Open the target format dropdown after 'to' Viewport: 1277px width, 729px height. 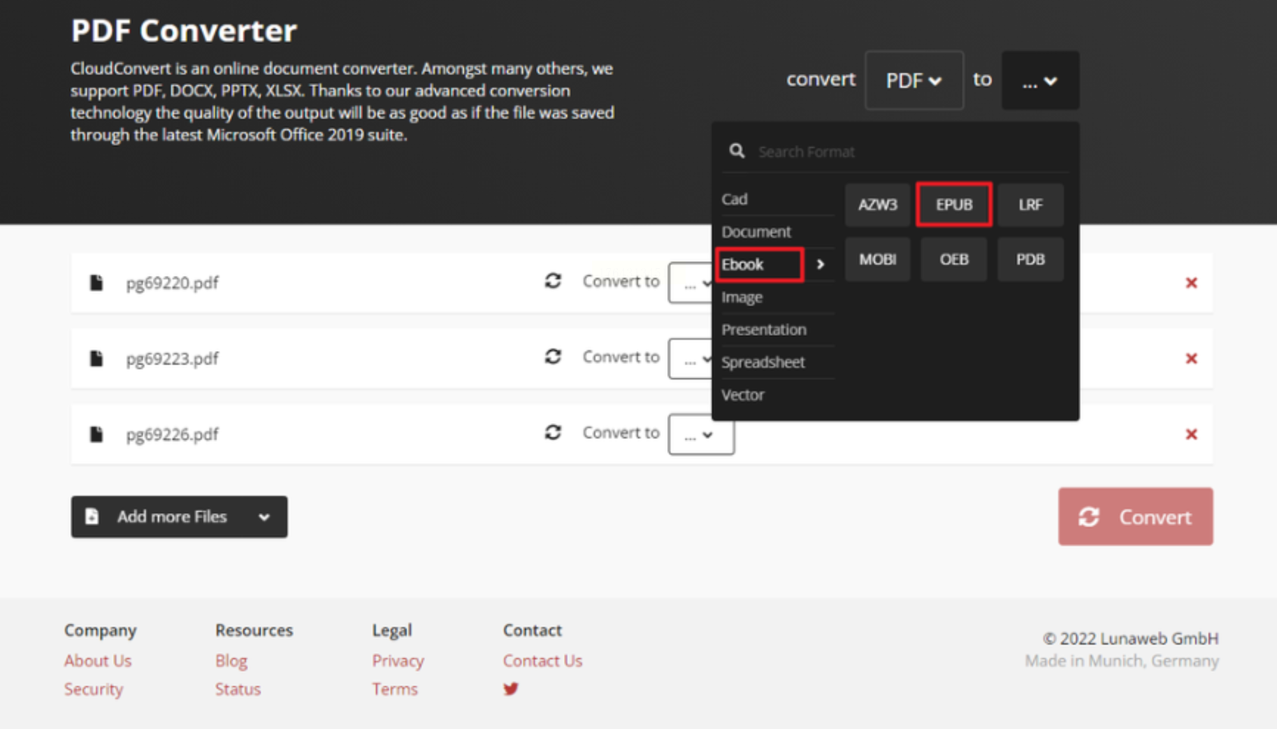(x=1039, y=81)
